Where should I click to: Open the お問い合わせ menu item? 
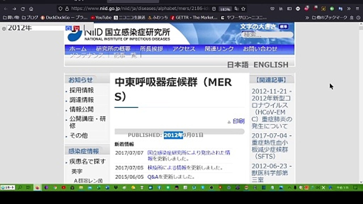tap(260, 49)
